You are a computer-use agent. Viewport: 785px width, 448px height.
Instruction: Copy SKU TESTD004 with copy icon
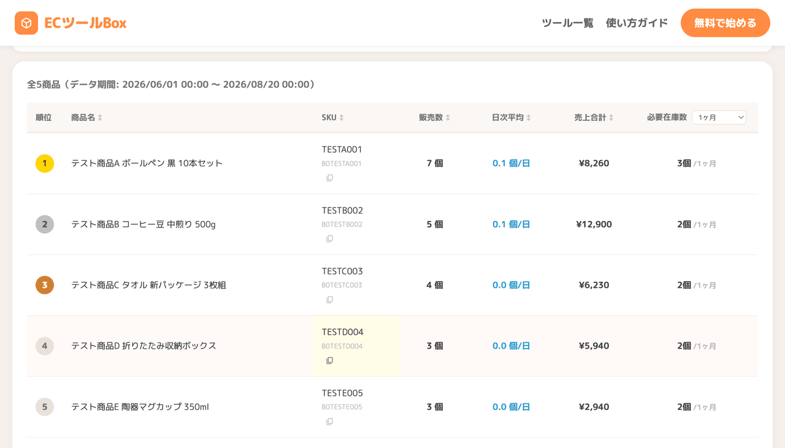coord(329,361)
